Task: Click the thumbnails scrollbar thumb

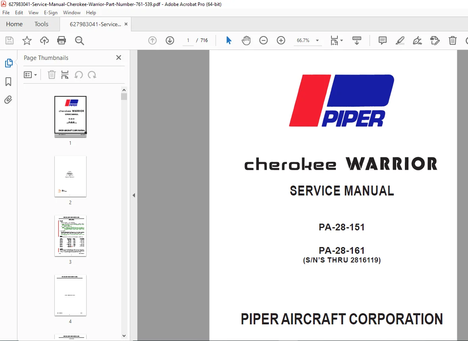Action: tap(124, 96)
